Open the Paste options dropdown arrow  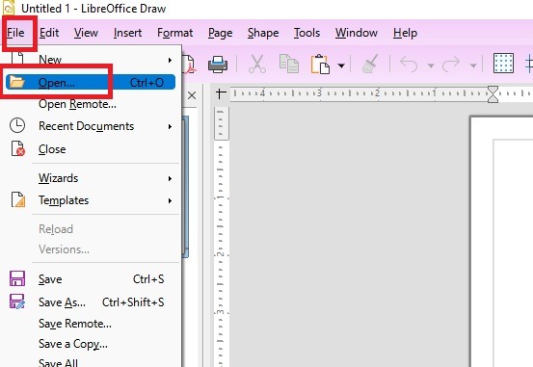pos(341,66)
